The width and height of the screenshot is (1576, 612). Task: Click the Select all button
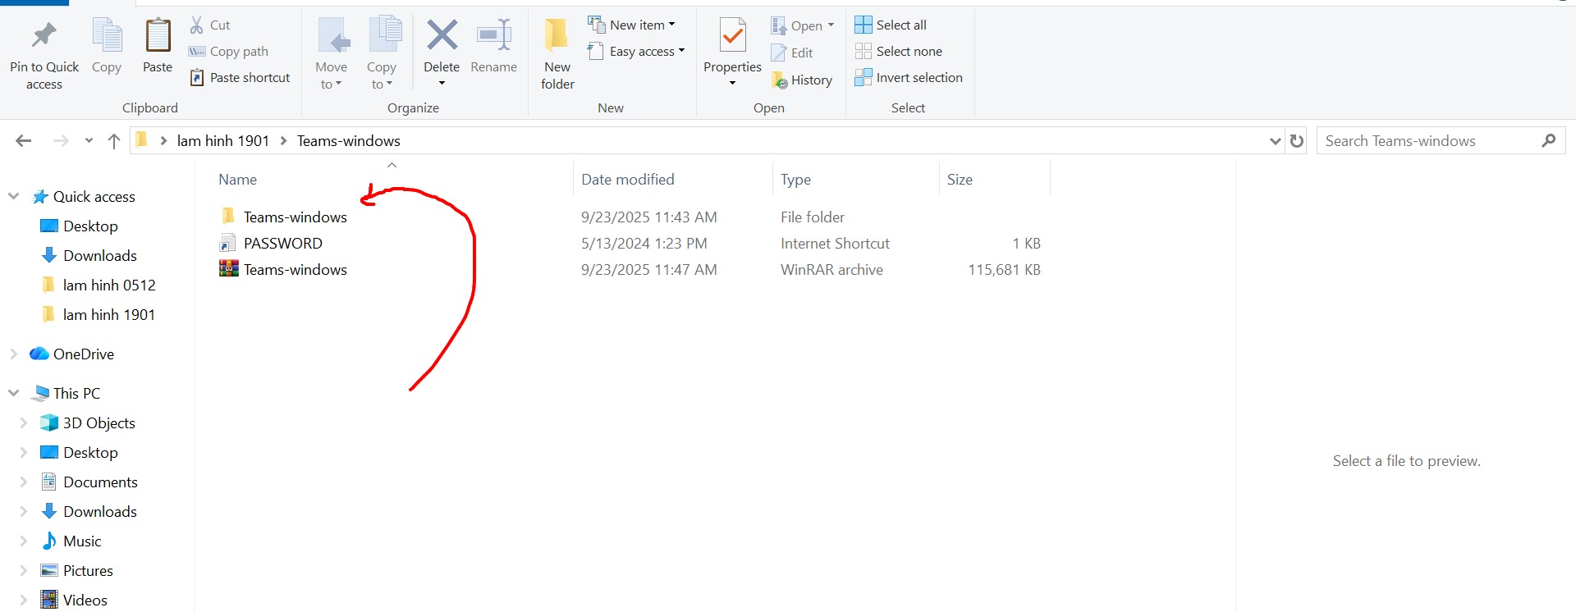point(891,25)
